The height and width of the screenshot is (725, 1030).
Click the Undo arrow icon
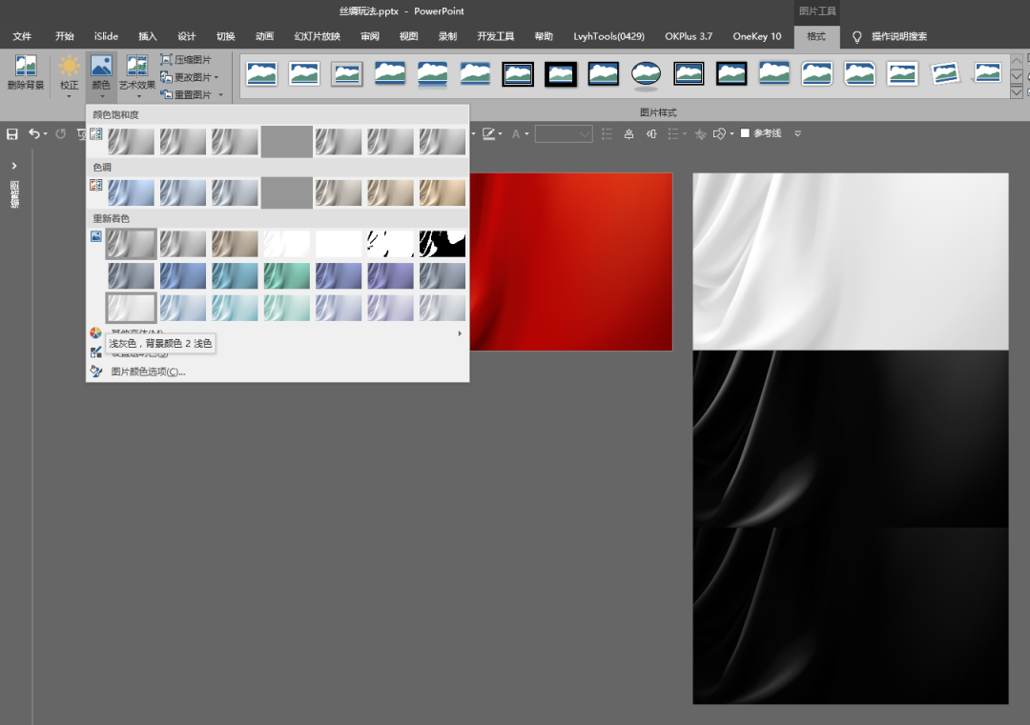[34, 133]
